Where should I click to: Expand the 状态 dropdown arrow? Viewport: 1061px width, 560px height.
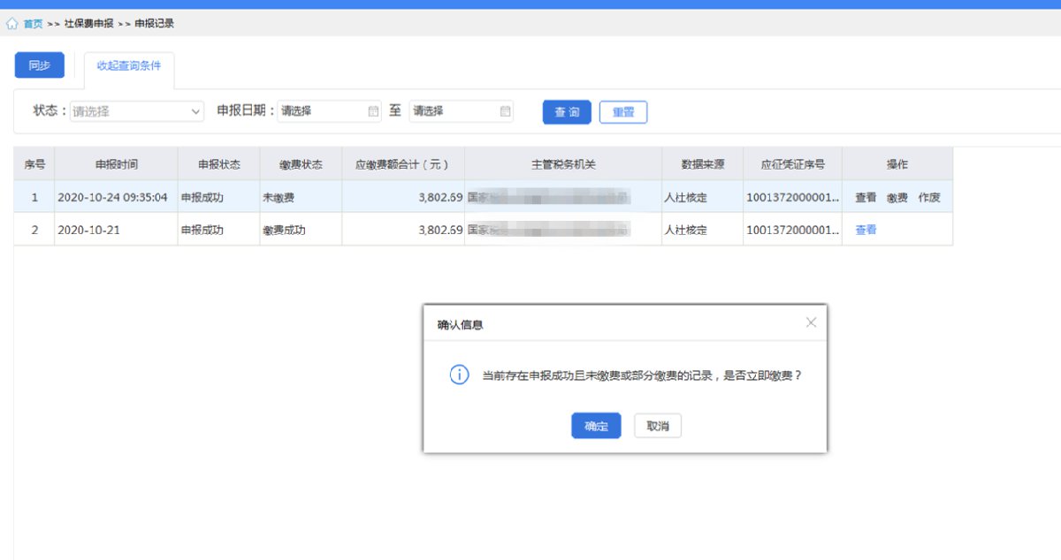click(x=196, y=111)
